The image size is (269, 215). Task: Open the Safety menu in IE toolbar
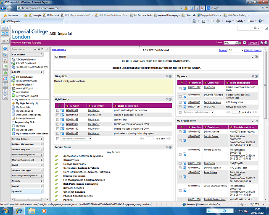241,21
